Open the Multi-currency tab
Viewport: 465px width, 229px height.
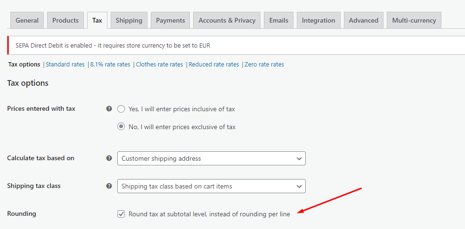pos(414,20)
